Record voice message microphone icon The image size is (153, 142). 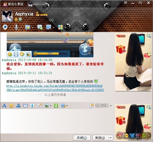click(x=32, y=106)
